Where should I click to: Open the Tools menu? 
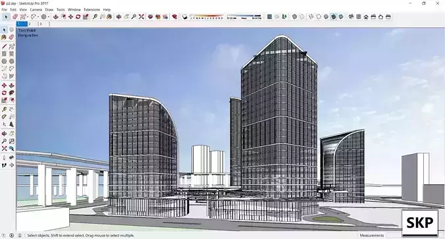61,10
